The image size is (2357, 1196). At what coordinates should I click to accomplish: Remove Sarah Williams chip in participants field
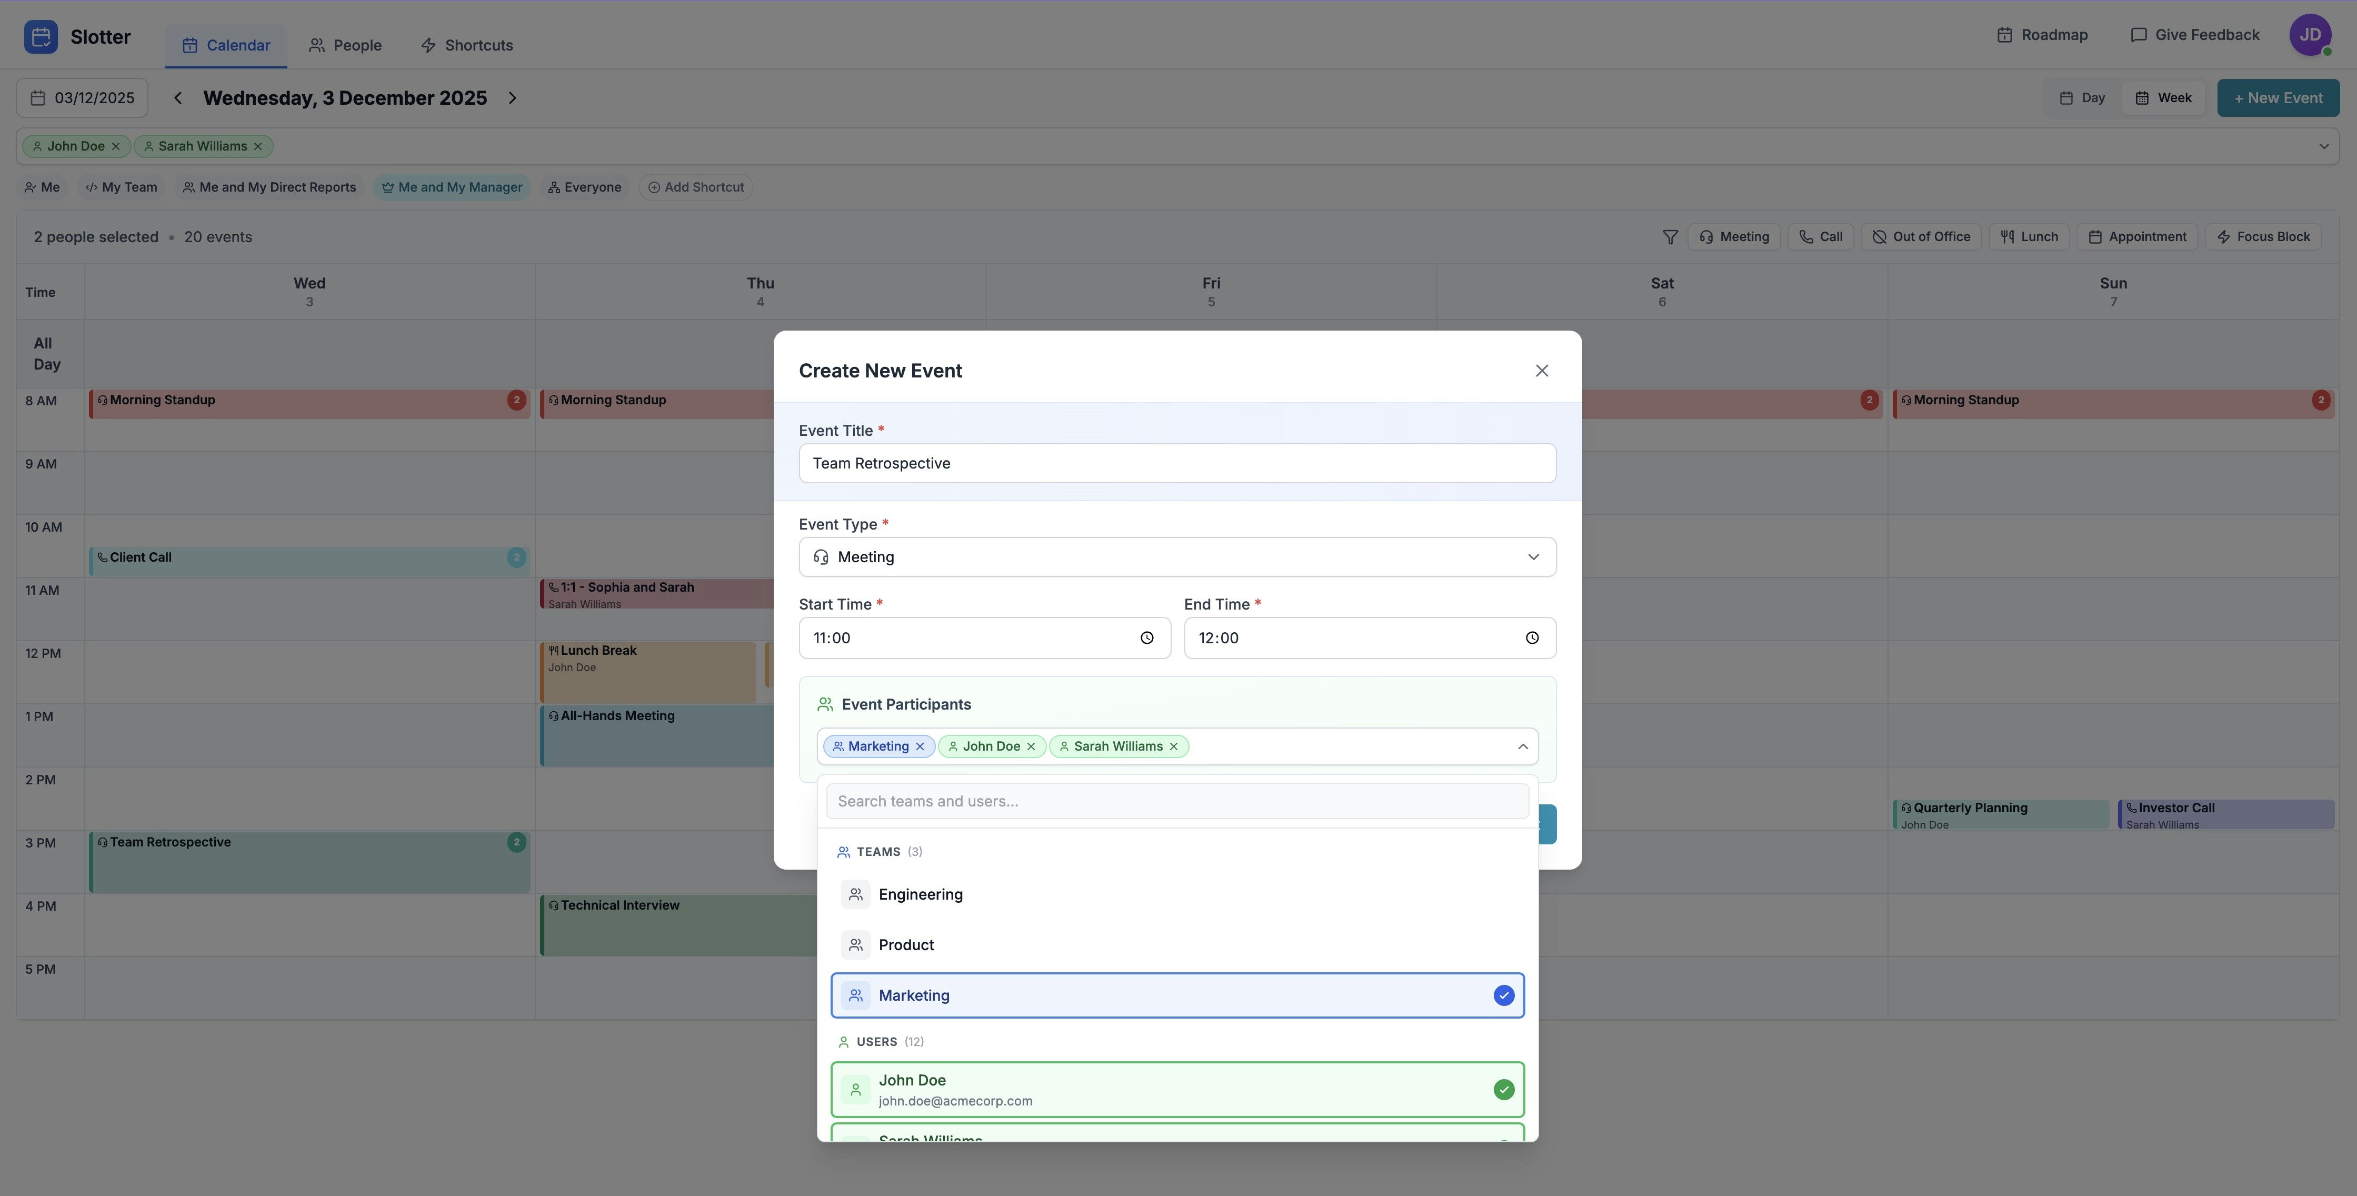1173,746
